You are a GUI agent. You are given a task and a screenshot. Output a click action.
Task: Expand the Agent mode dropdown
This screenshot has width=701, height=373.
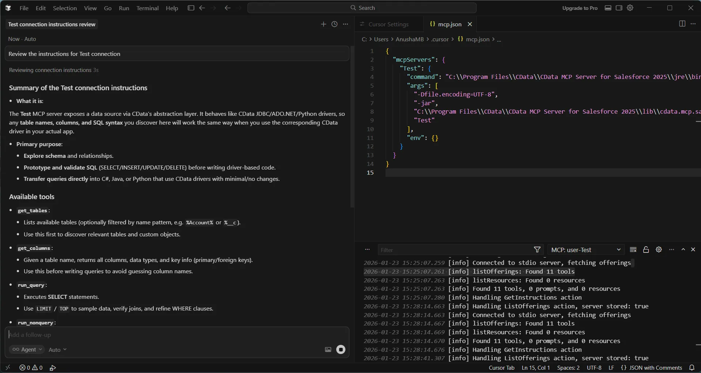click(27, 350)
